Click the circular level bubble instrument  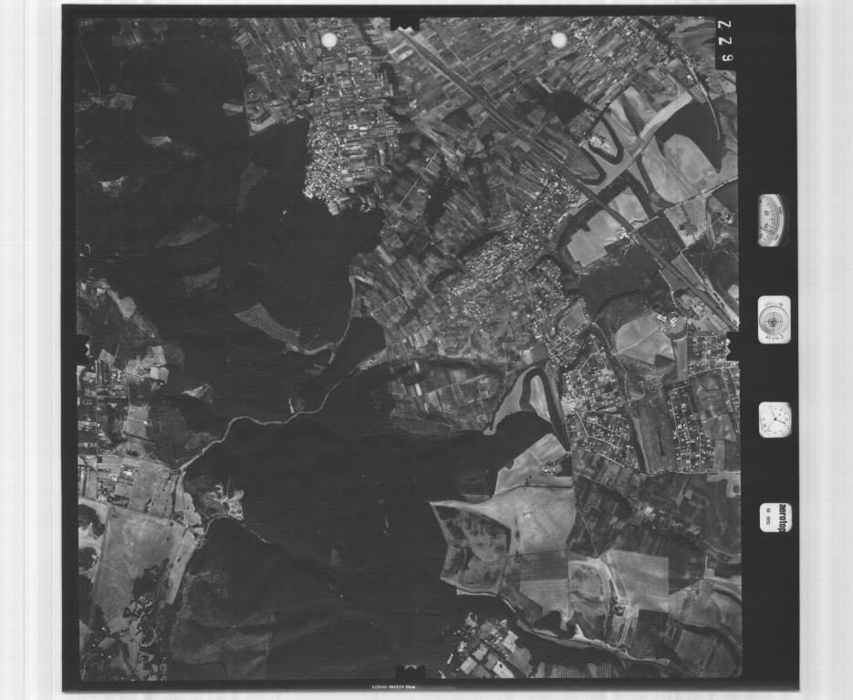(774, 319)
